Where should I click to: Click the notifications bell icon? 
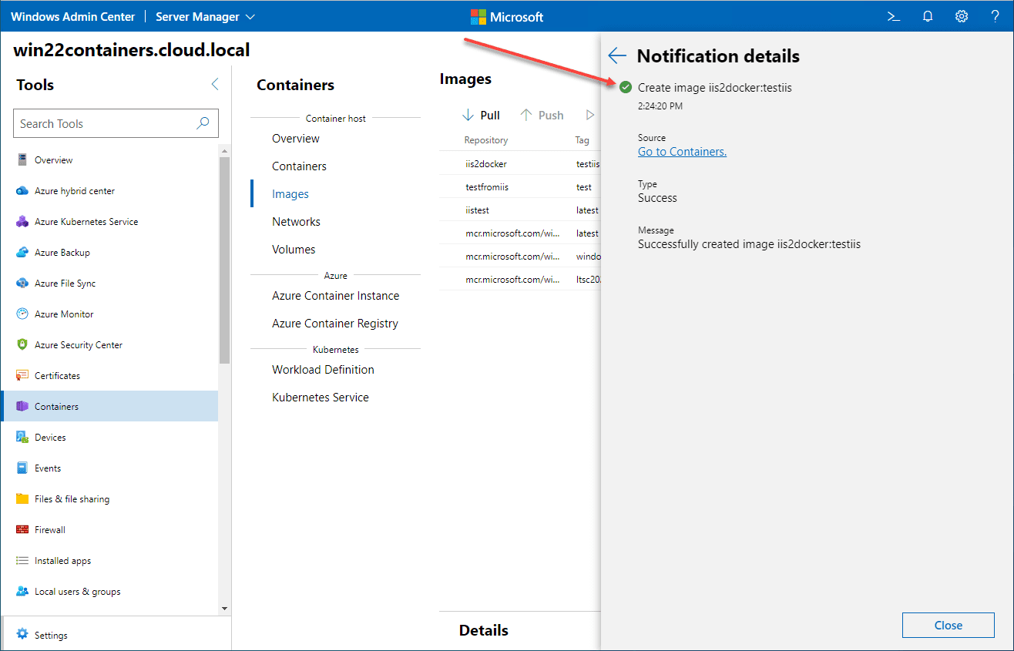[928, 16]
